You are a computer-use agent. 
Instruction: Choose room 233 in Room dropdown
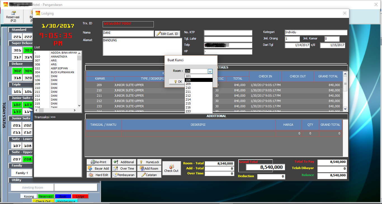click(188, 111)
